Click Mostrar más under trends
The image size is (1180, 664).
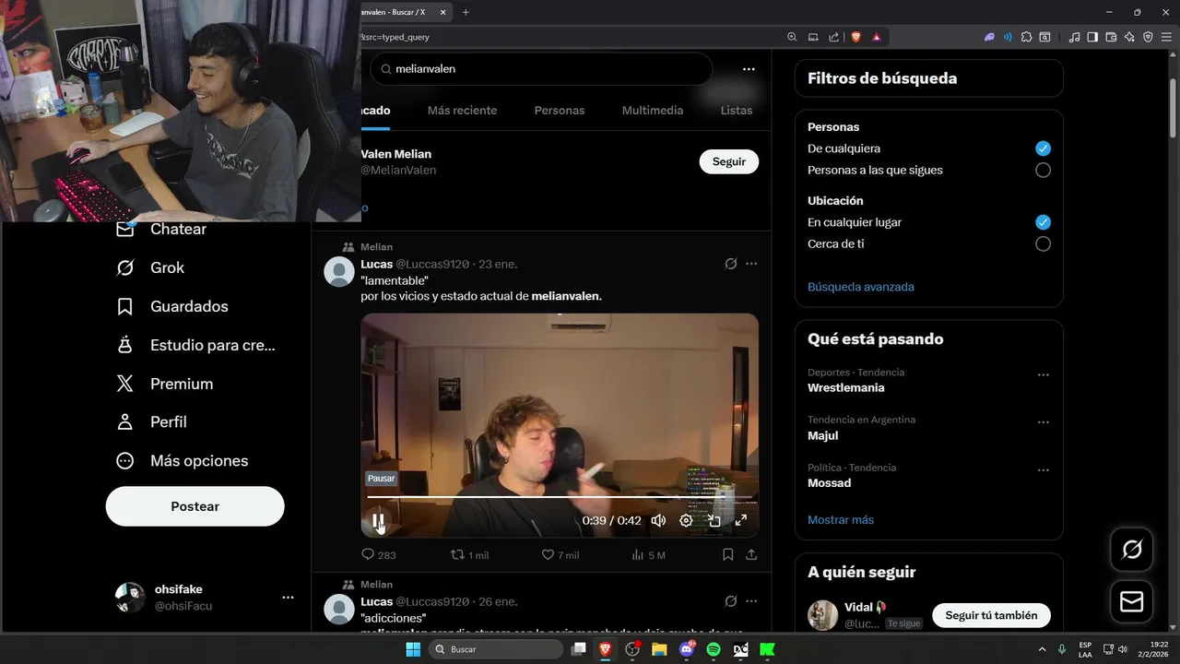[x=841, y=520]
